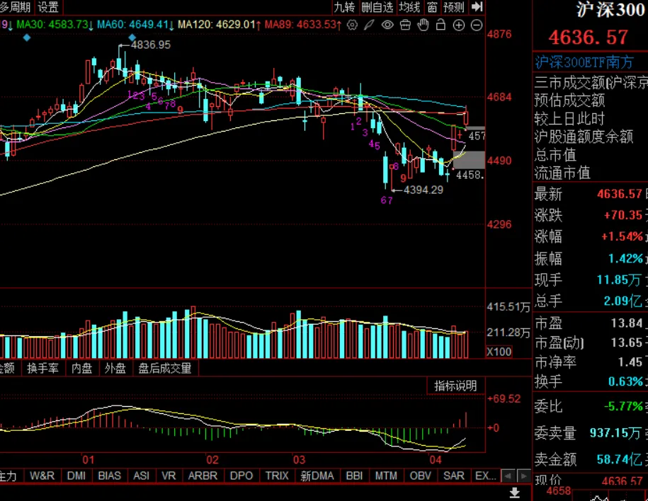Zoom in with the plus circle icon

coord(459,25)
